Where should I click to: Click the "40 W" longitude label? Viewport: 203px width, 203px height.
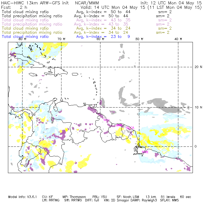point(178,39)
